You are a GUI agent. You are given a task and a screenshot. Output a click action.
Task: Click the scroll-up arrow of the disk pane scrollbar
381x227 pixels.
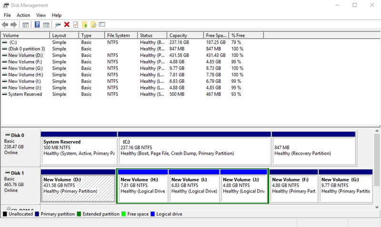377,131
